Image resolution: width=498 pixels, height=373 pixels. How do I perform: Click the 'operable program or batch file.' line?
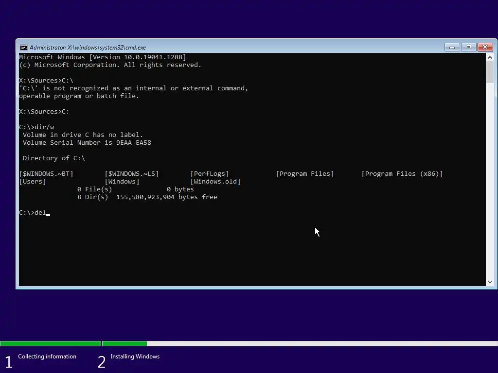click(x=79, y=96)
